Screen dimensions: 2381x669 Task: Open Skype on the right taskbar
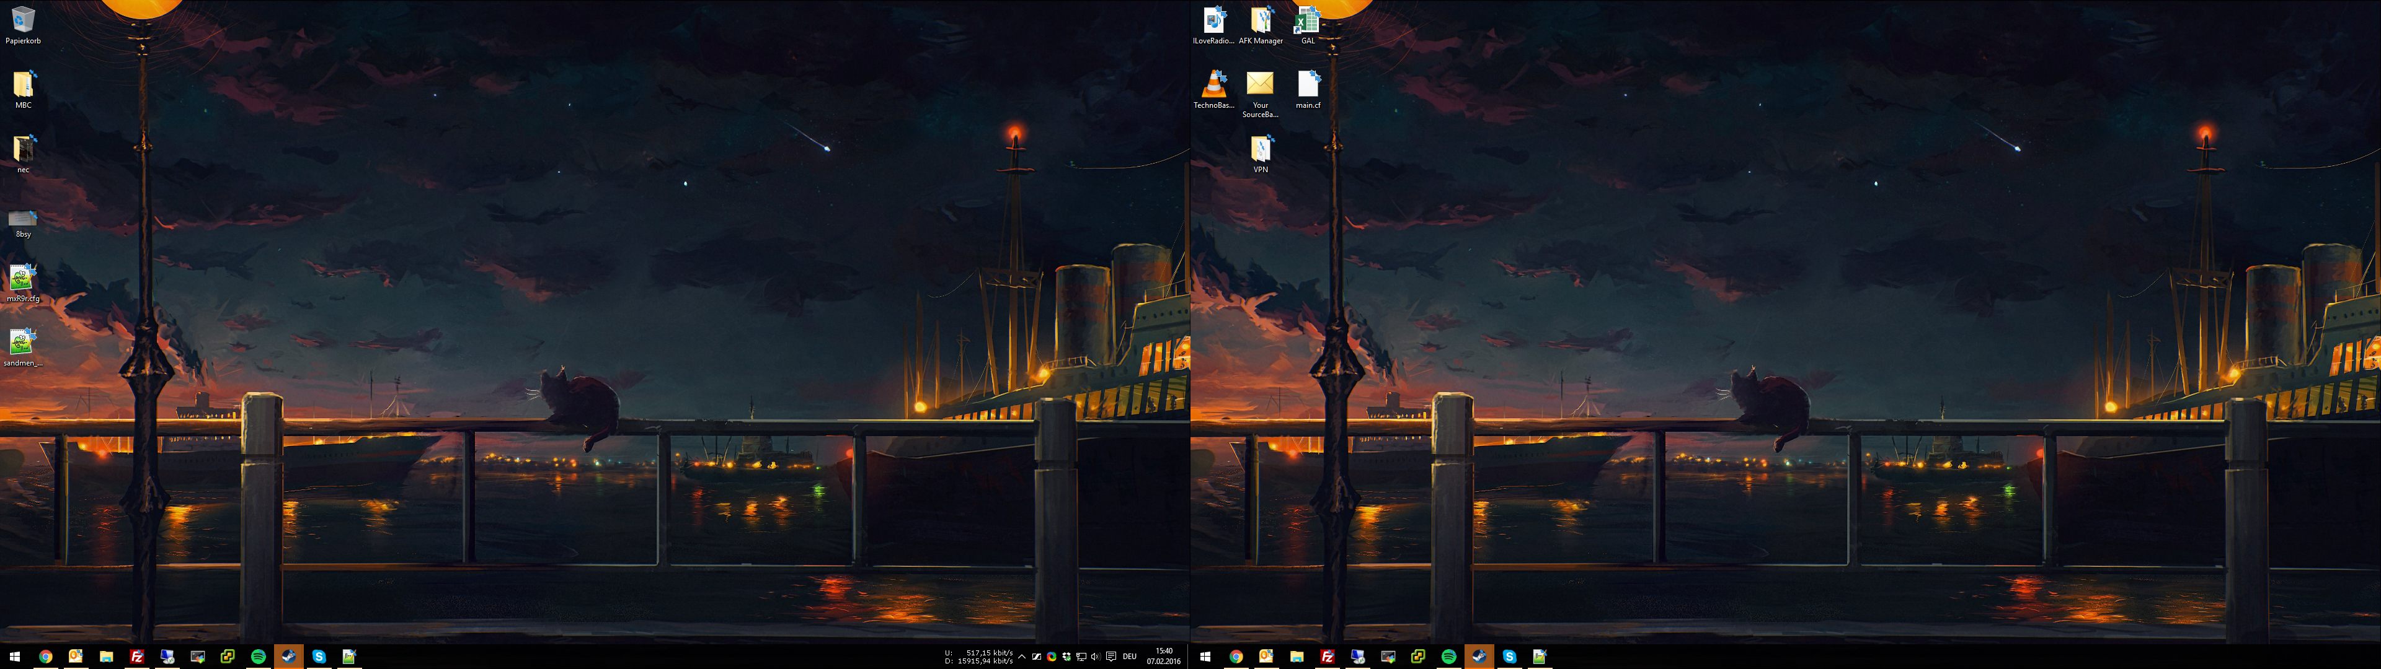tap(1509, 656)
